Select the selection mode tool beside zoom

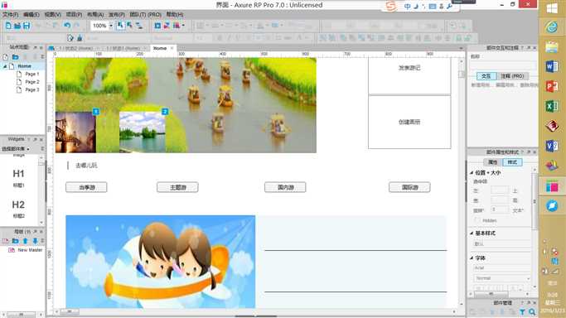tap(120, 26)
